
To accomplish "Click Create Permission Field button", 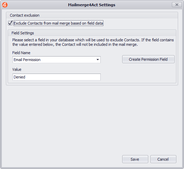I will (148, 59).
